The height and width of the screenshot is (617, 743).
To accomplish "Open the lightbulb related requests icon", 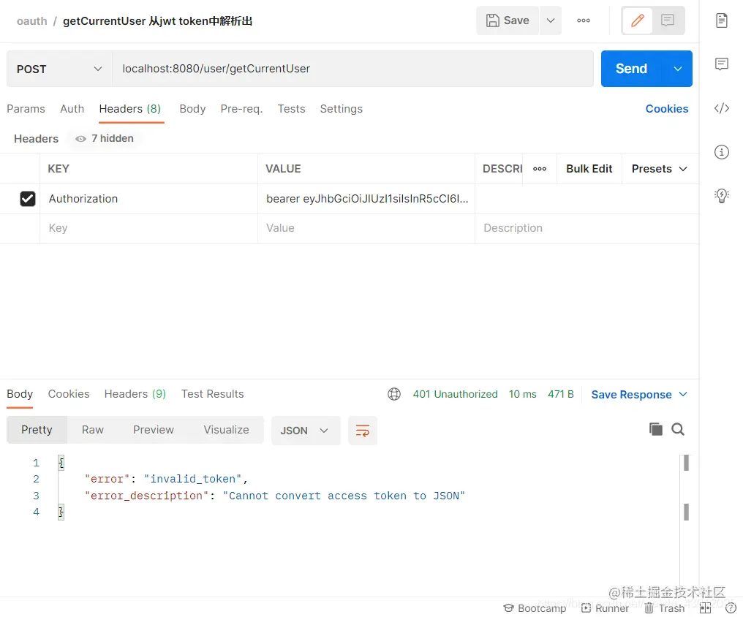I will click(x=721, y=196).
